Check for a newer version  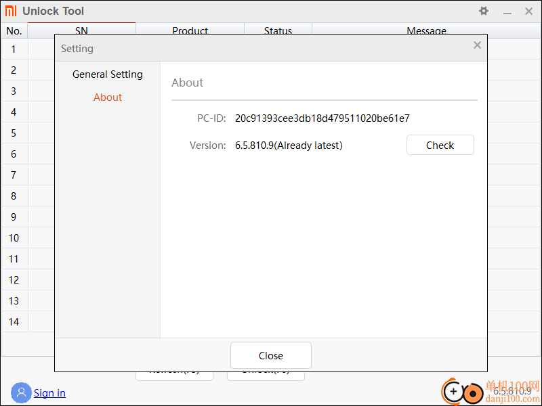(x=440, y=145)
